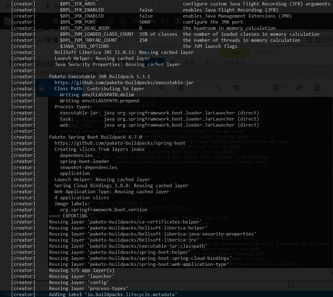Open the 사진 도구 tab in Explorer
This screenshot has height=297, width=333.
point(235,62)
